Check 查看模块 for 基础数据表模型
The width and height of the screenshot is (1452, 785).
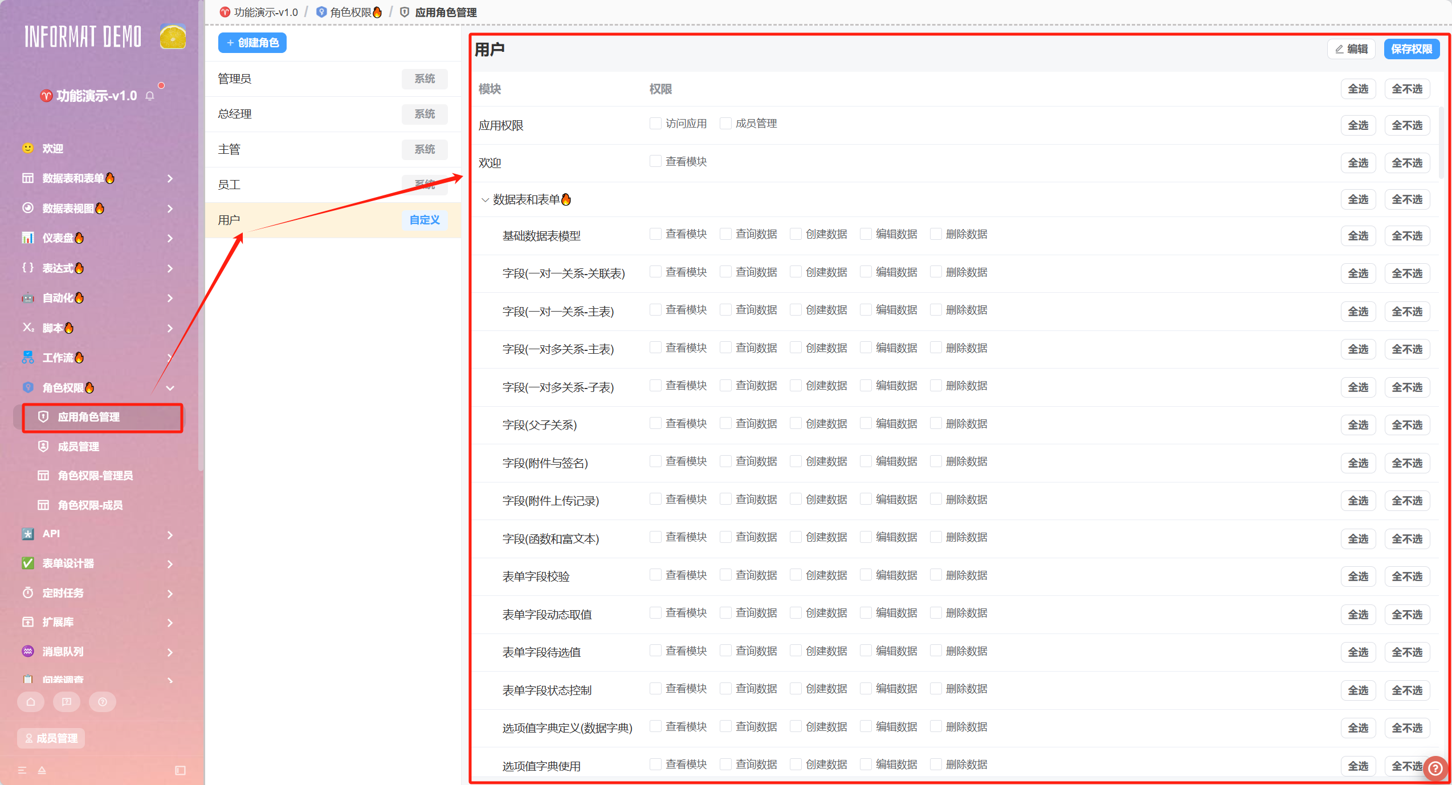point(655,234)
